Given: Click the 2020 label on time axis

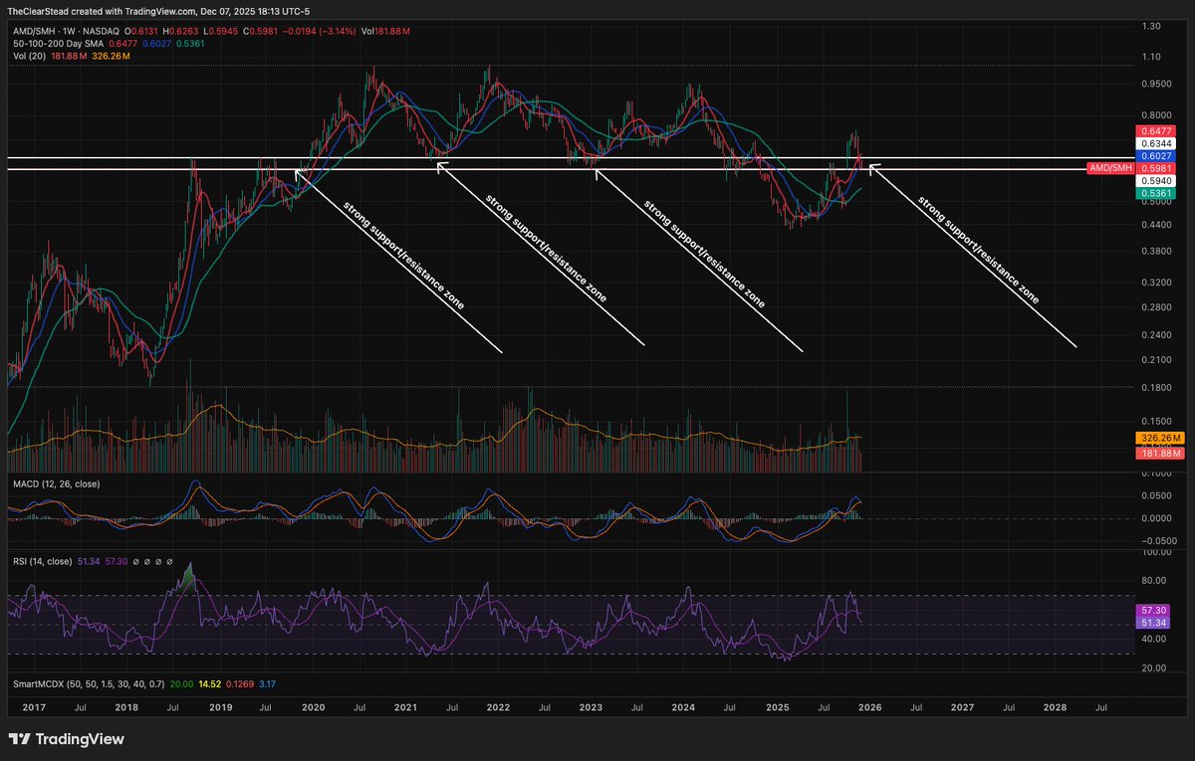Looking at the screenshot, I should click(314, 706).
